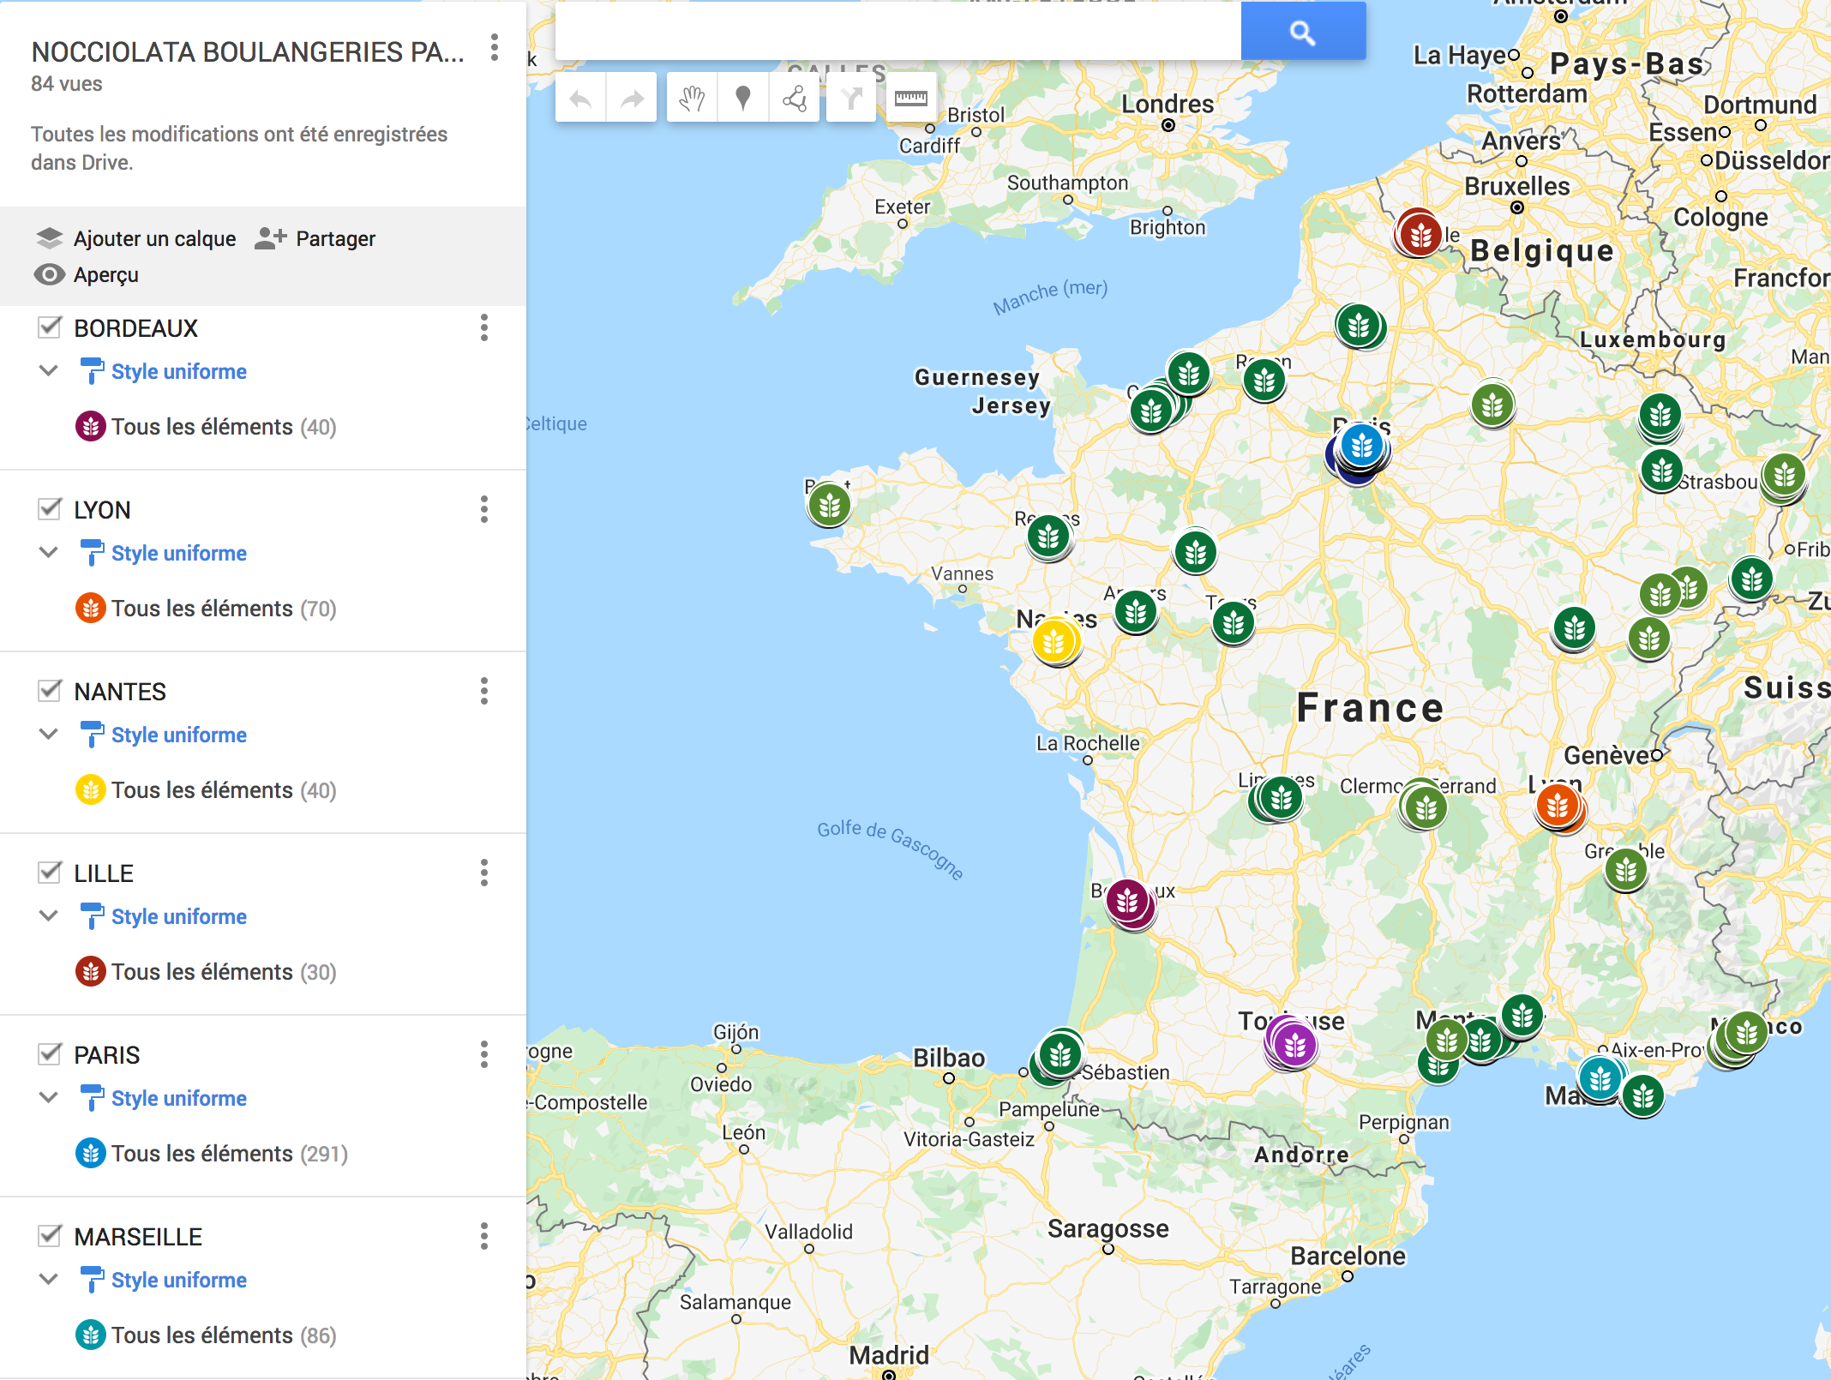This screenshot has width=1831, height=1380.
Task: Uncheck the LILLE layer checkbox
Action: coord(51,872)
